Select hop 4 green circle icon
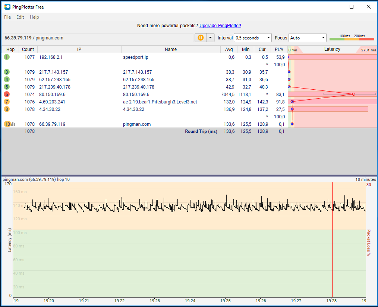 coord(7,79)
